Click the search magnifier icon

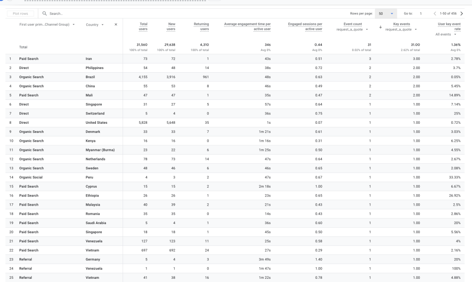45,14
